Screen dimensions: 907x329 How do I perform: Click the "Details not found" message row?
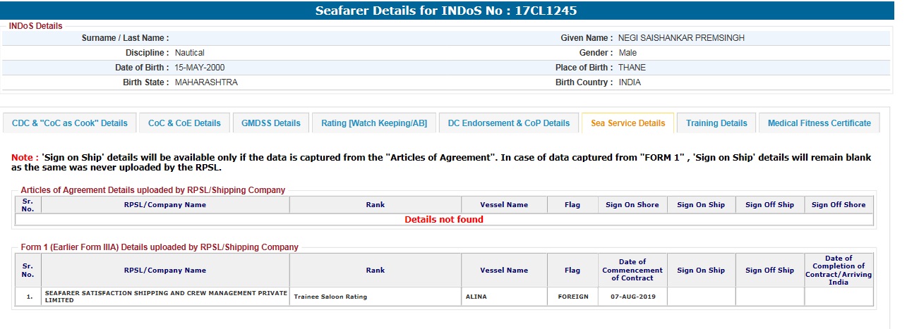(444, 220)
